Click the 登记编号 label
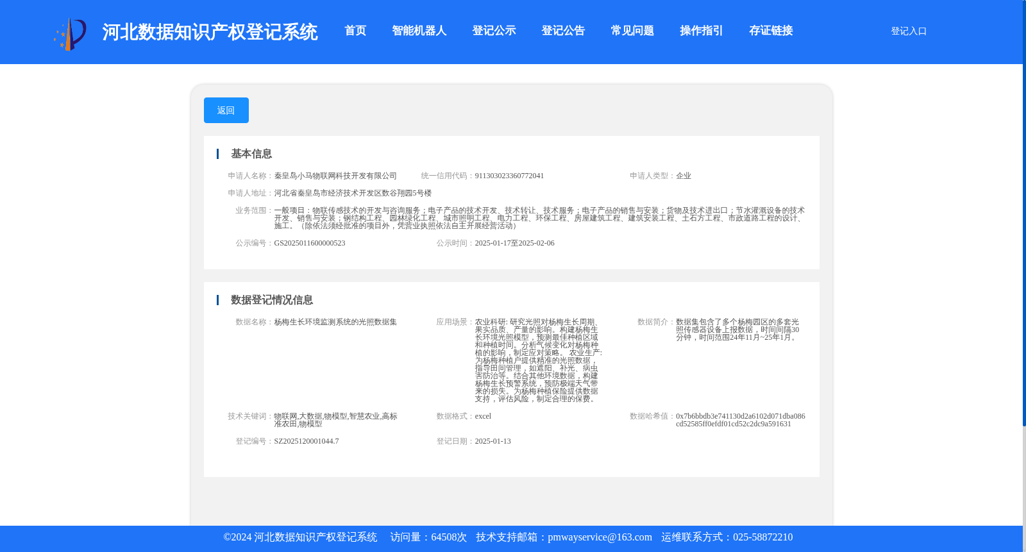The image size is (1026, 552). pyautogui.click(x=255, y=441)
